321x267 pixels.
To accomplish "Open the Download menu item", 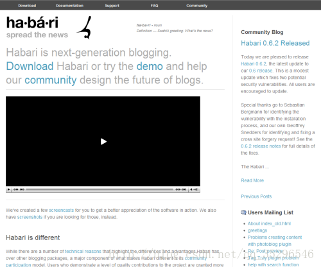I will [x=27, y=6].
